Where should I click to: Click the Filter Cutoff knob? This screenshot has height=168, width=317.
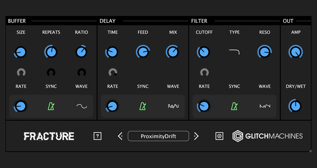pos(204,52)
